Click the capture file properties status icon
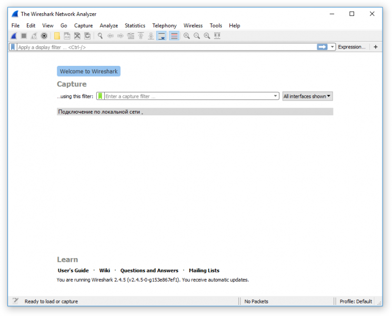 15,301
